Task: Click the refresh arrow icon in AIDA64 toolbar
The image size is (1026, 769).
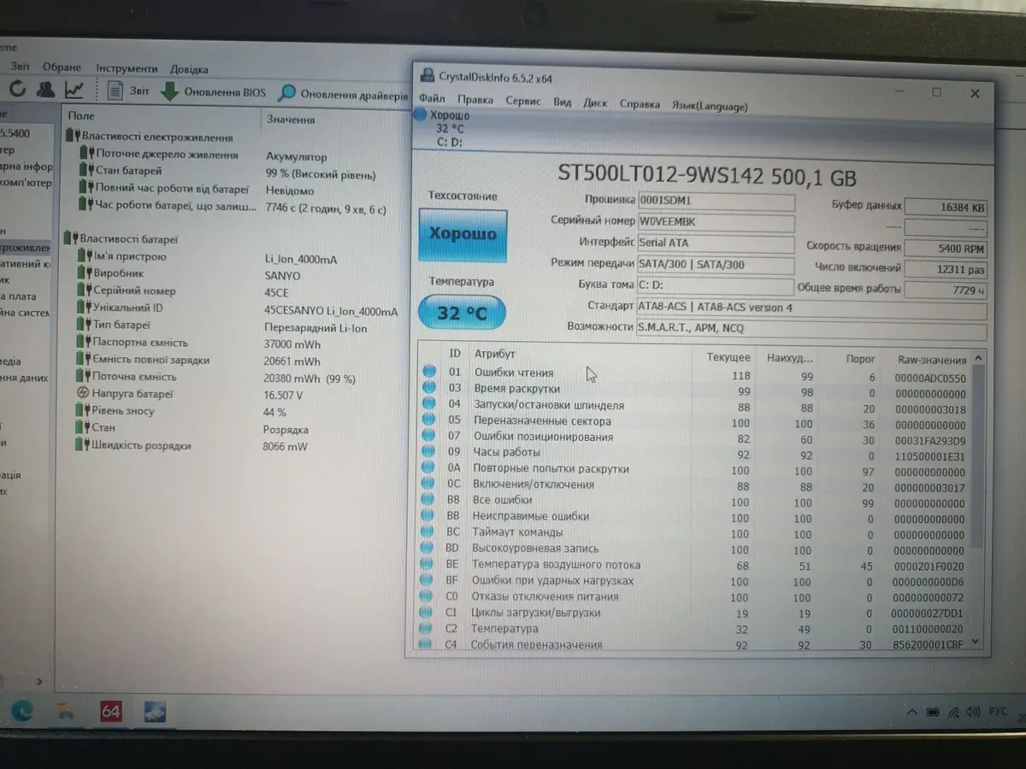Action: (18, 89)
